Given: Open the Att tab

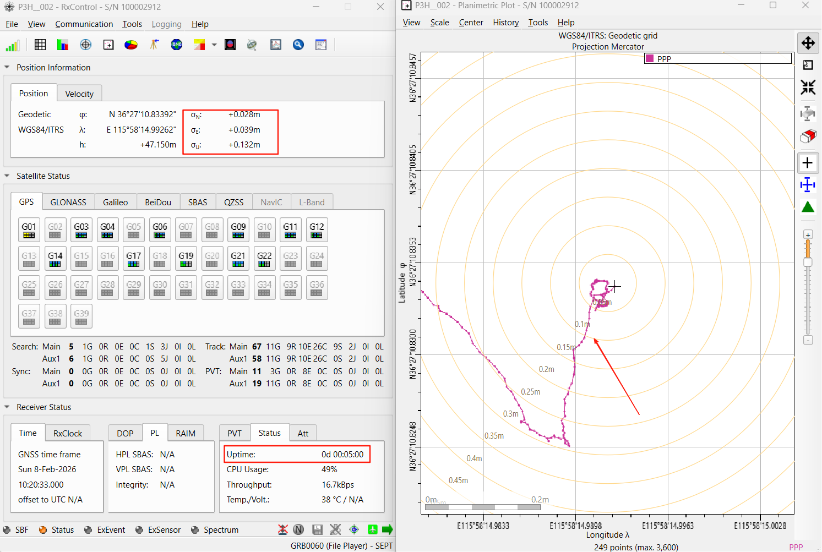Looking at the screenshot, I should [303, 433].
